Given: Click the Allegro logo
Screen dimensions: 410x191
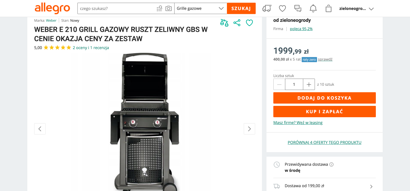Looking at the screenshot, I should tap(52, 9).
